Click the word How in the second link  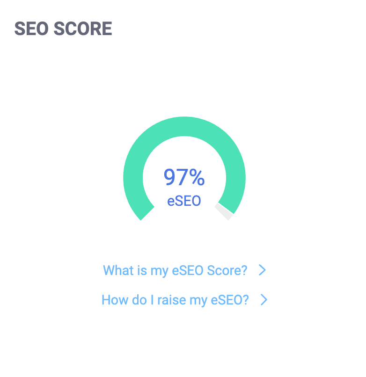[x=115, y=300]
